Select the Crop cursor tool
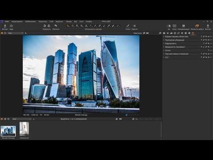 pos(82,26)
